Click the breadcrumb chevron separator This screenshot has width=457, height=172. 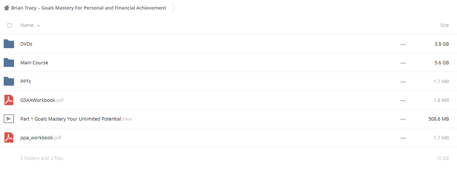(x=173, y=8)
